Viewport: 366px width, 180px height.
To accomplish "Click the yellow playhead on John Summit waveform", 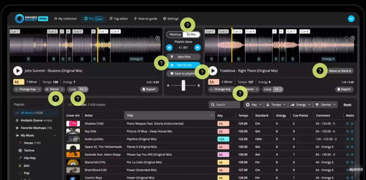I will tap(98, 46).
